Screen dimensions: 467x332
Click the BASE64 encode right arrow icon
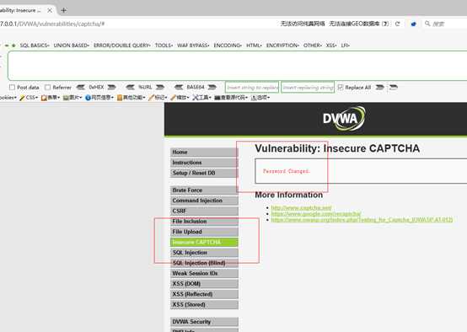(212, 88)
